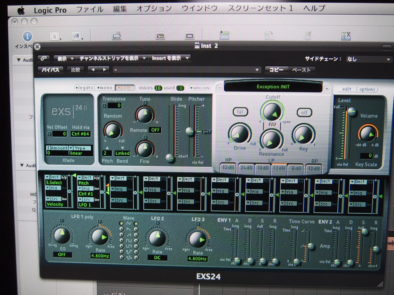Click the blue inspector info icon

pos(27,36)
